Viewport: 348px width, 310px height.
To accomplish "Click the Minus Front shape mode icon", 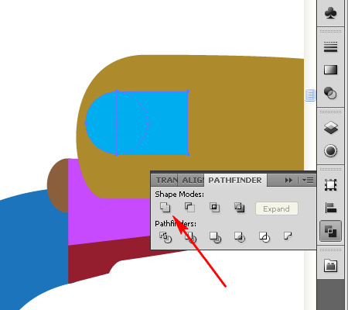I will tap(189, 208).
